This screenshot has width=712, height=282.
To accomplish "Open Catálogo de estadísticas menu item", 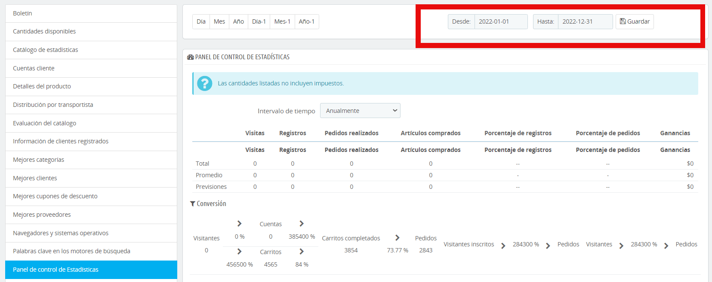I will pos(91,50).
